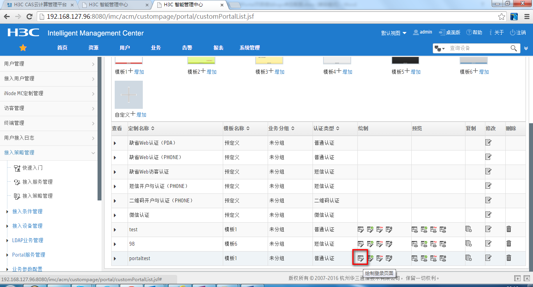Click the 查询设备 search input field
Screen dimensions: 533x287
click(x=479, y=48)
